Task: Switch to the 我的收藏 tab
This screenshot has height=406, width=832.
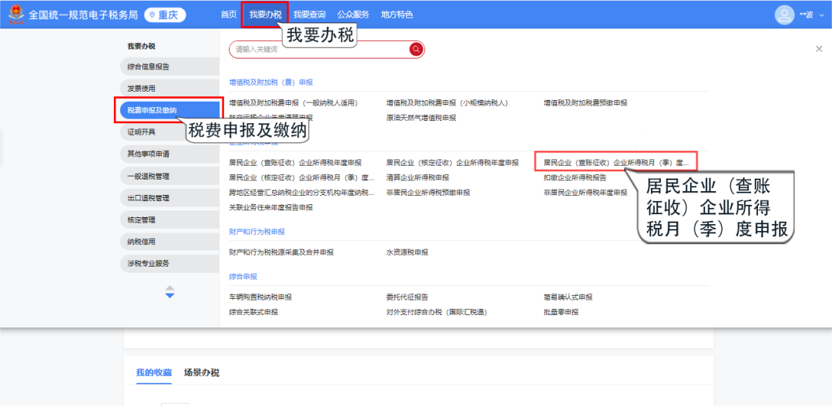Action: [x=154, y=373]
